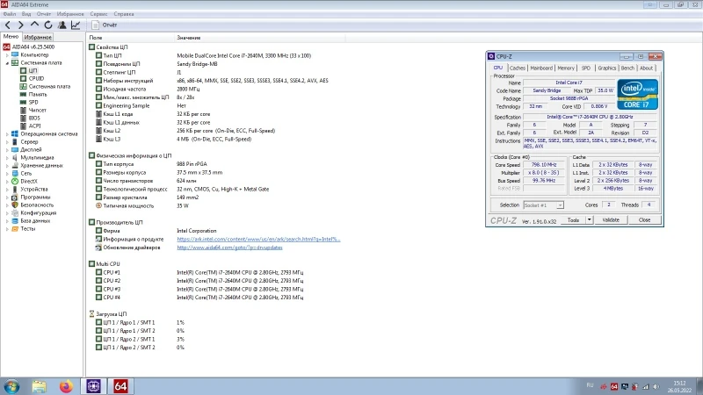This screenshot has width=703, height=395.
Task: Switch to SPD tab in CPU-Z
Action: click(x=586, y=68)
